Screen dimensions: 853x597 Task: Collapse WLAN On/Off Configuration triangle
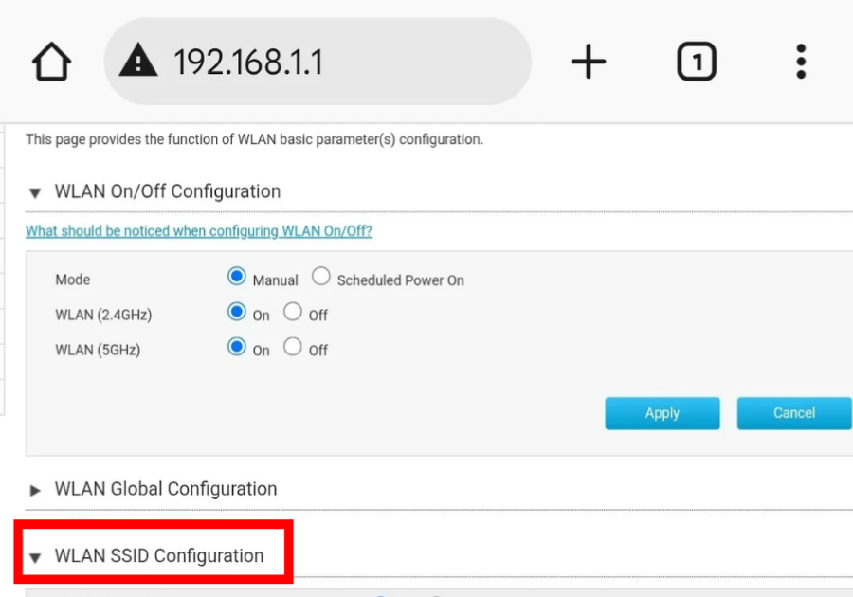point(35,192)
